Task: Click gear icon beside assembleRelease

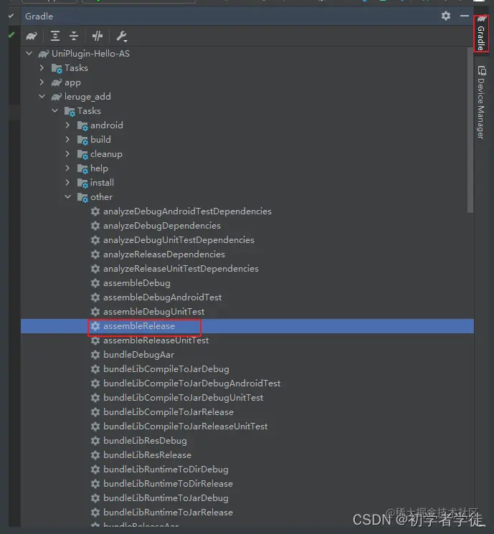Action: coord(95,326)
